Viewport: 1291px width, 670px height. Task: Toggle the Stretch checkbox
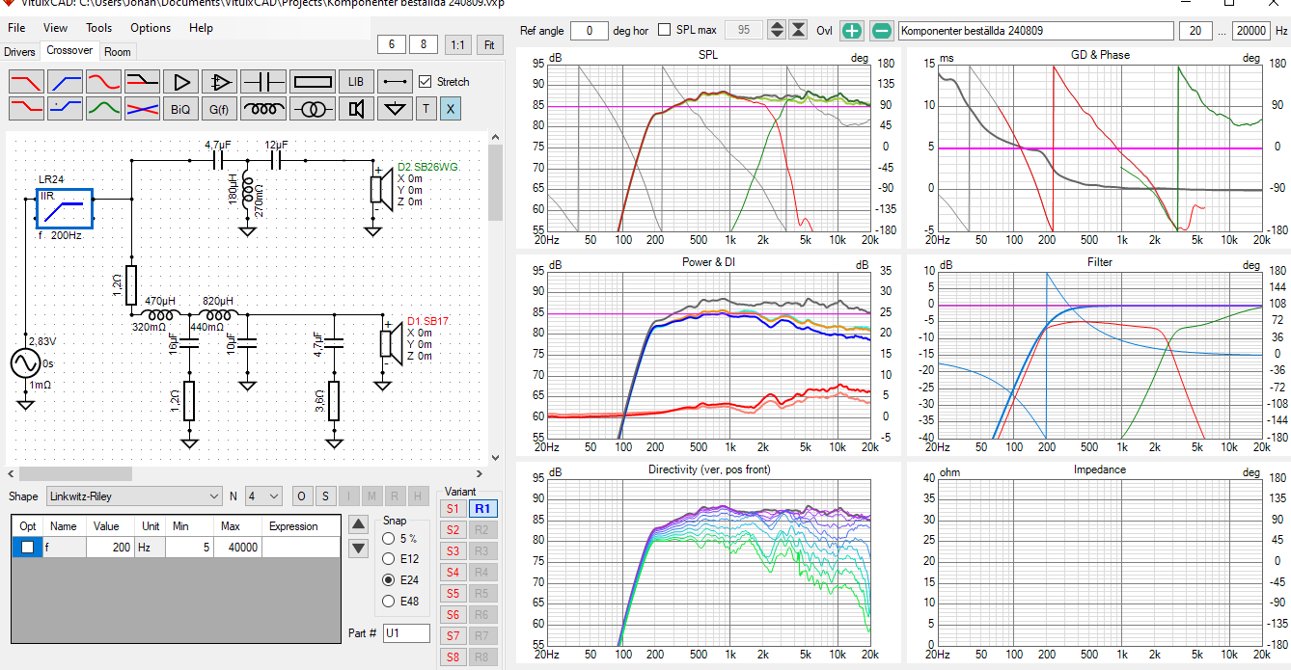click(x=426, y=82)
